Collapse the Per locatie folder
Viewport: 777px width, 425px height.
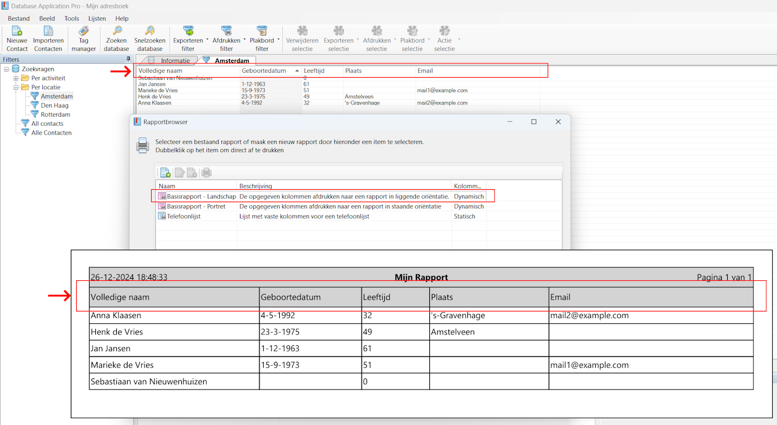pos(16,87)
